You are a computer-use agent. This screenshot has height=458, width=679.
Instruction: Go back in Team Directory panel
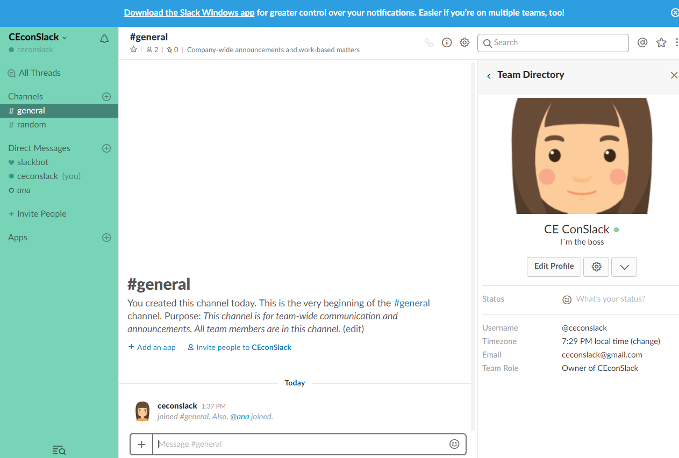point(489,76)
